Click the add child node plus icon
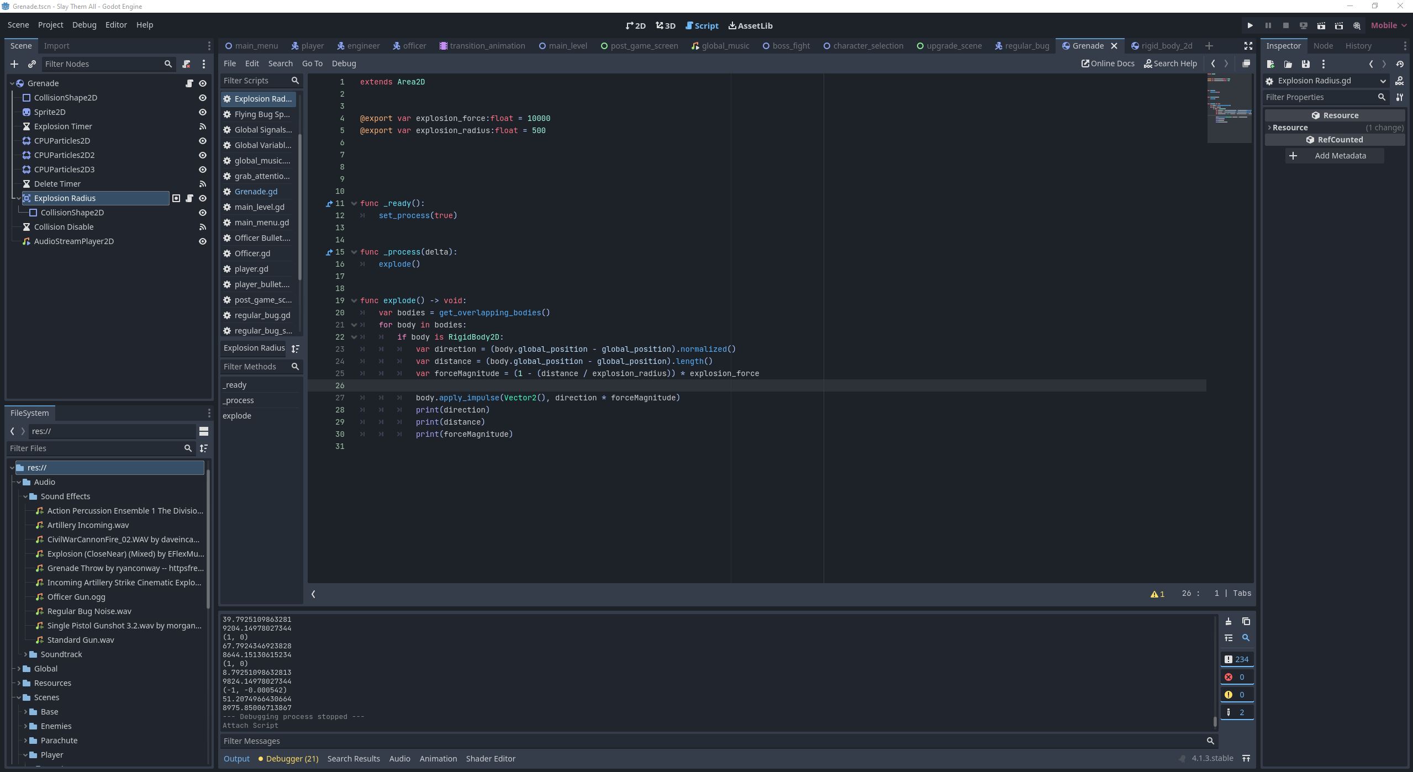Viewport: 1413px width, 772px height. pyautogui.click(x=14, y=64)
